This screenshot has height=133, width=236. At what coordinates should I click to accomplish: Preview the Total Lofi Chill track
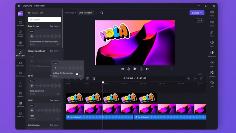pos(32,86)
